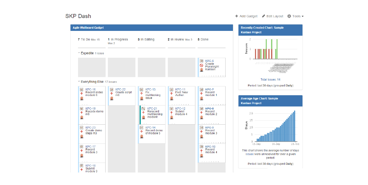Click the priority arrow on Record module 3 card

coord(201,132)
